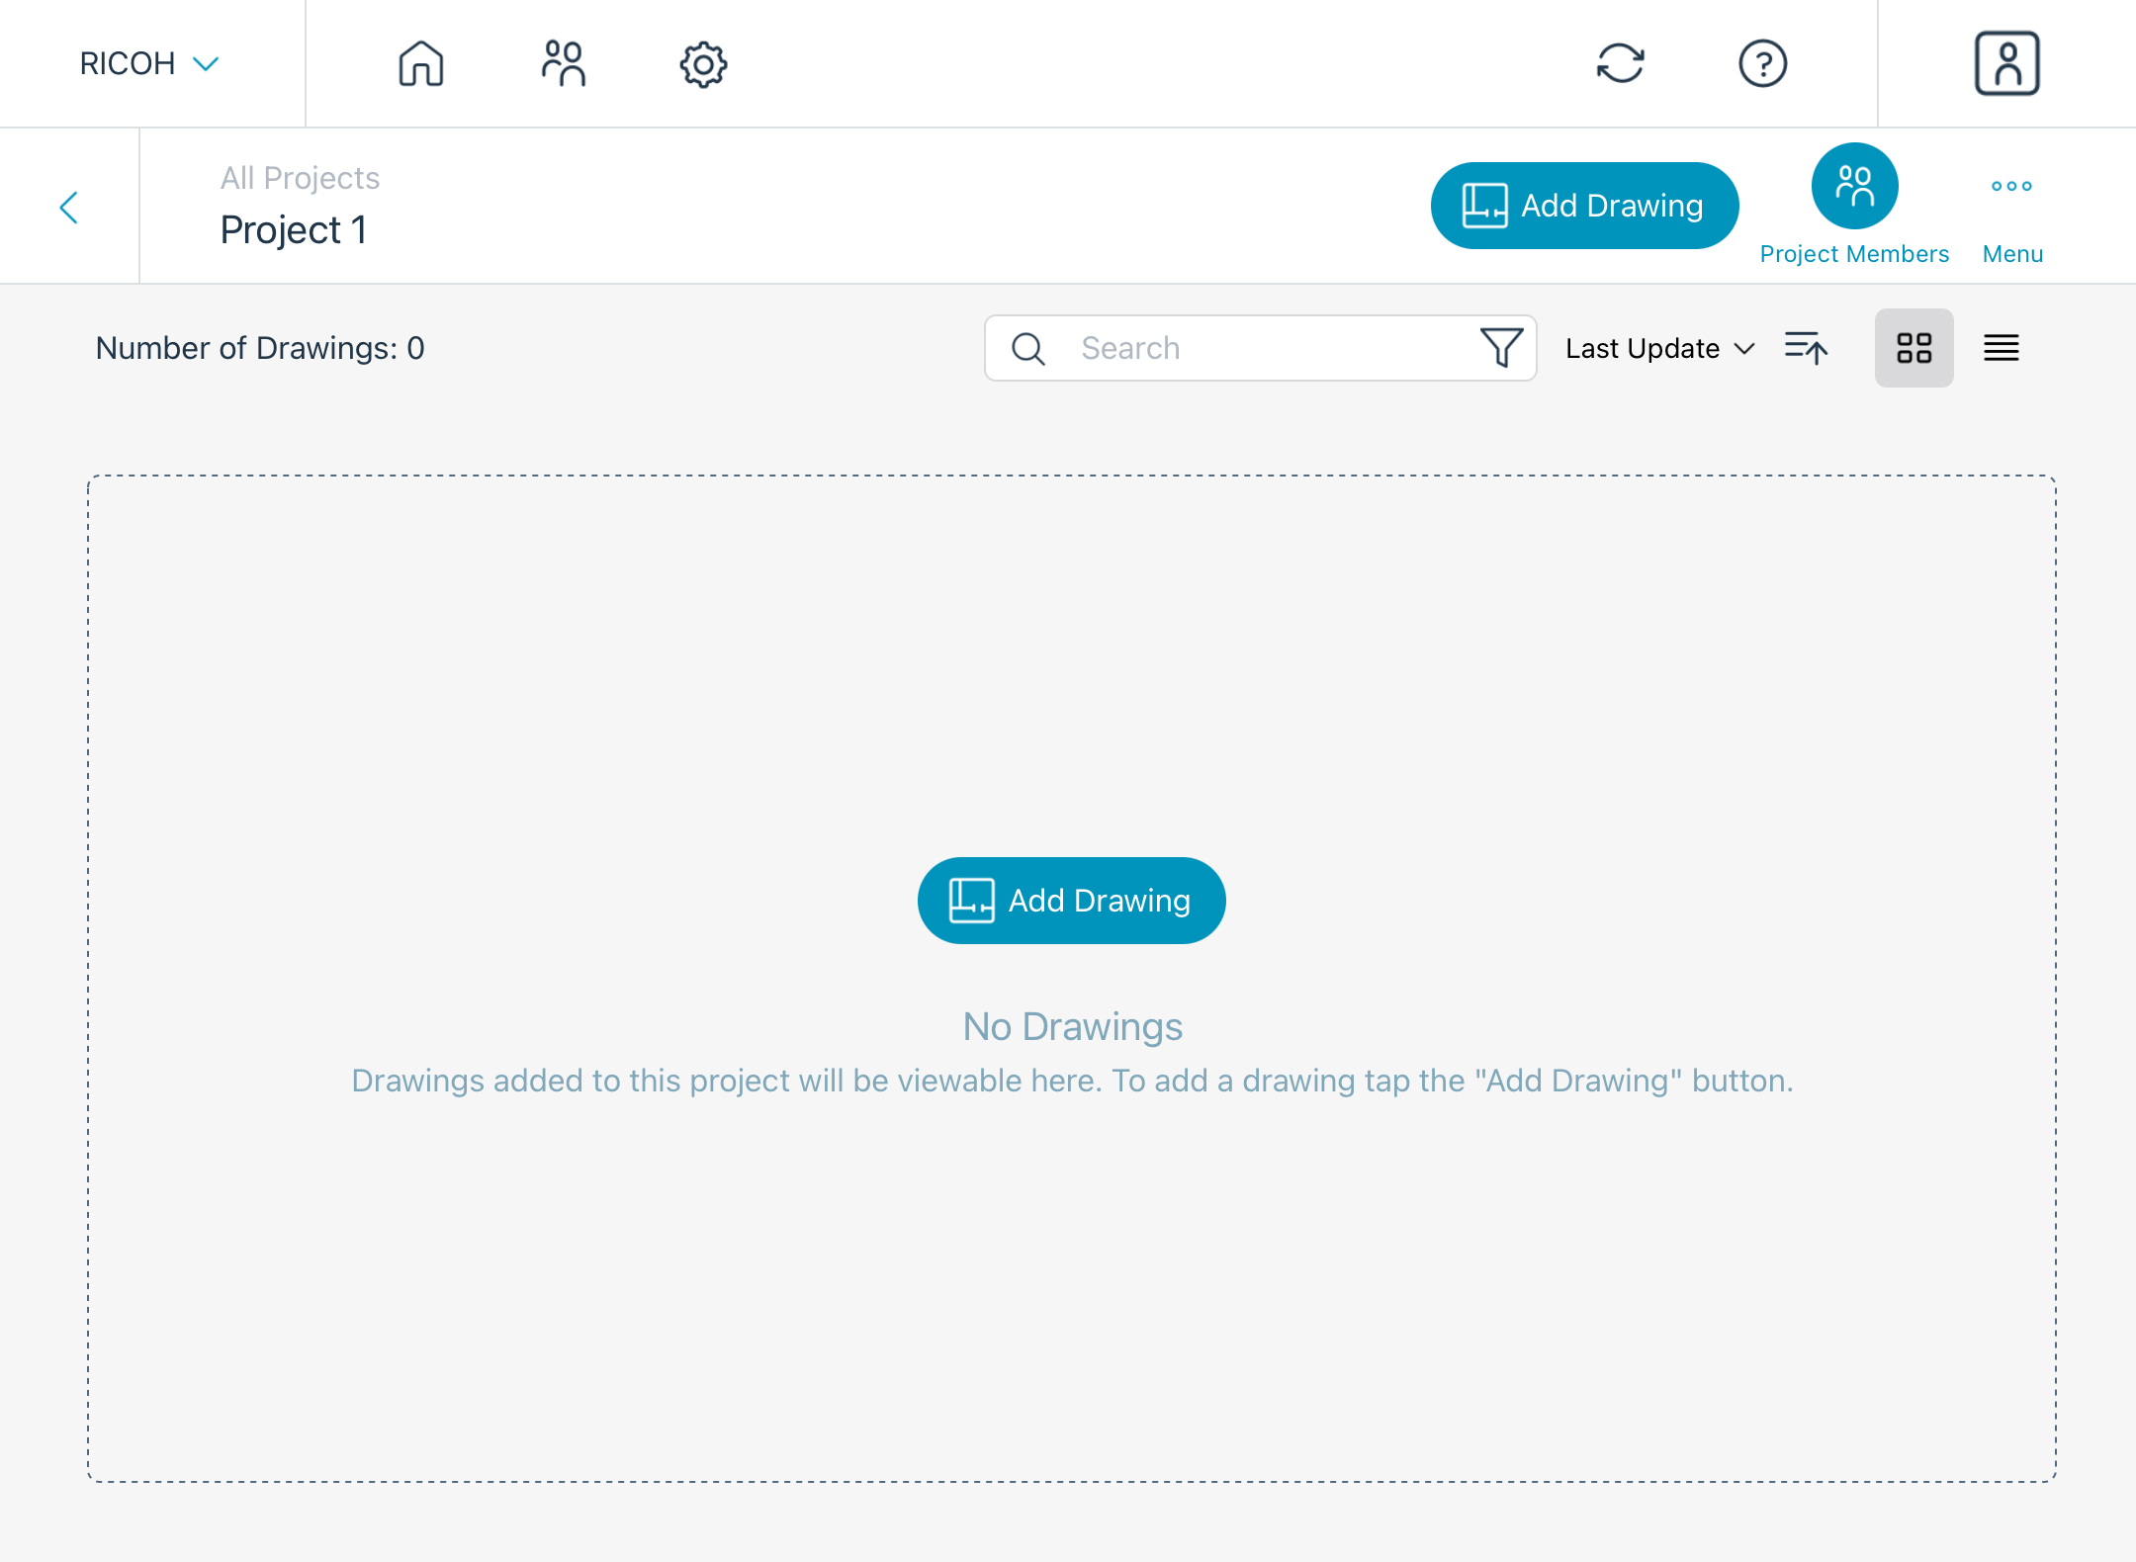The image size is (2136, 1562).
Task: Click the search magnifier icon
Action: pyautogui.click(x=1028, y=348)
